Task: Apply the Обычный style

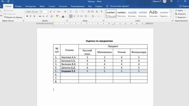Action: coord(111,14)
